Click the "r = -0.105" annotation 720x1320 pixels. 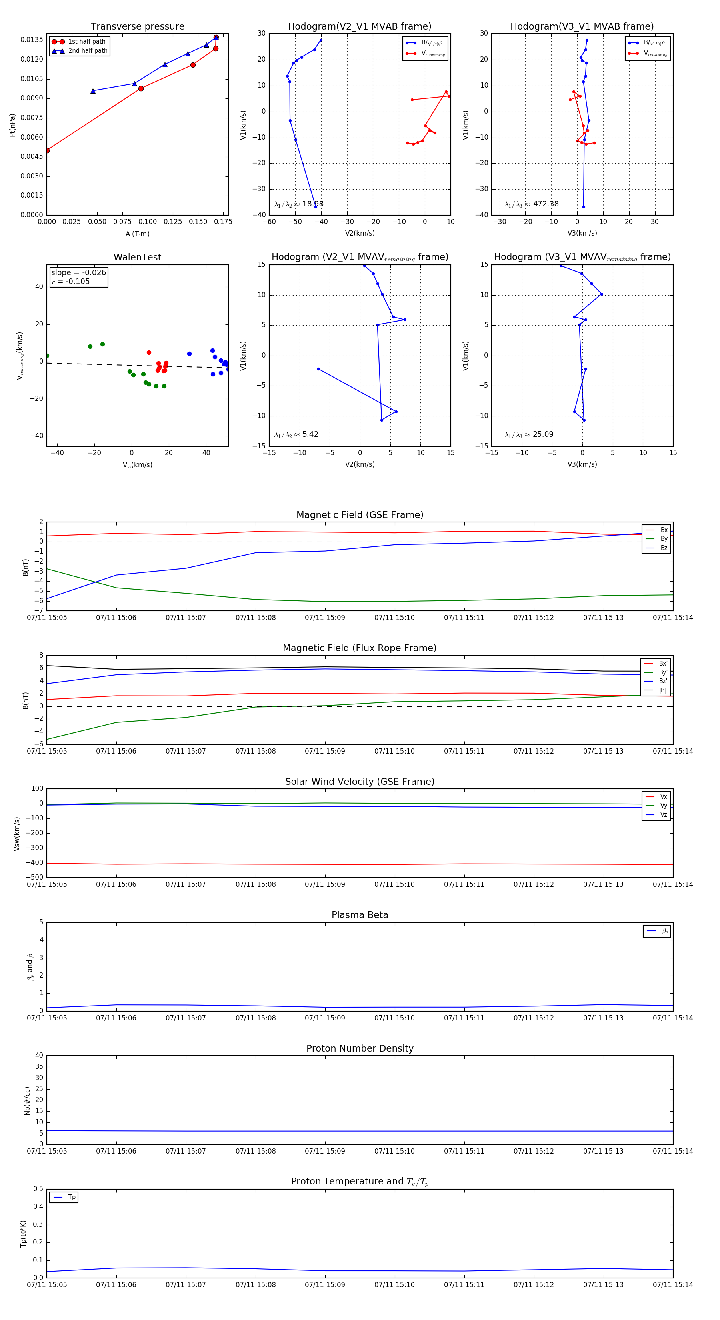click(71, 281)
